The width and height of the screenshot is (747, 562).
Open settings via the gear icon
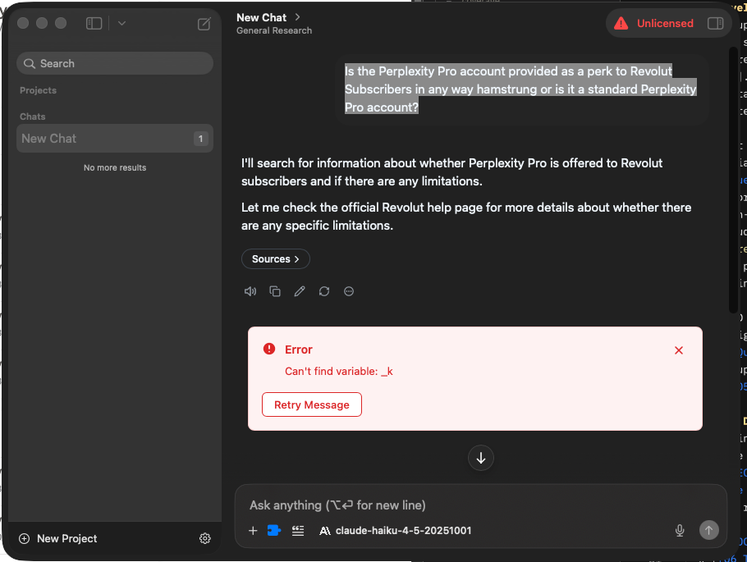coord(205,538)
